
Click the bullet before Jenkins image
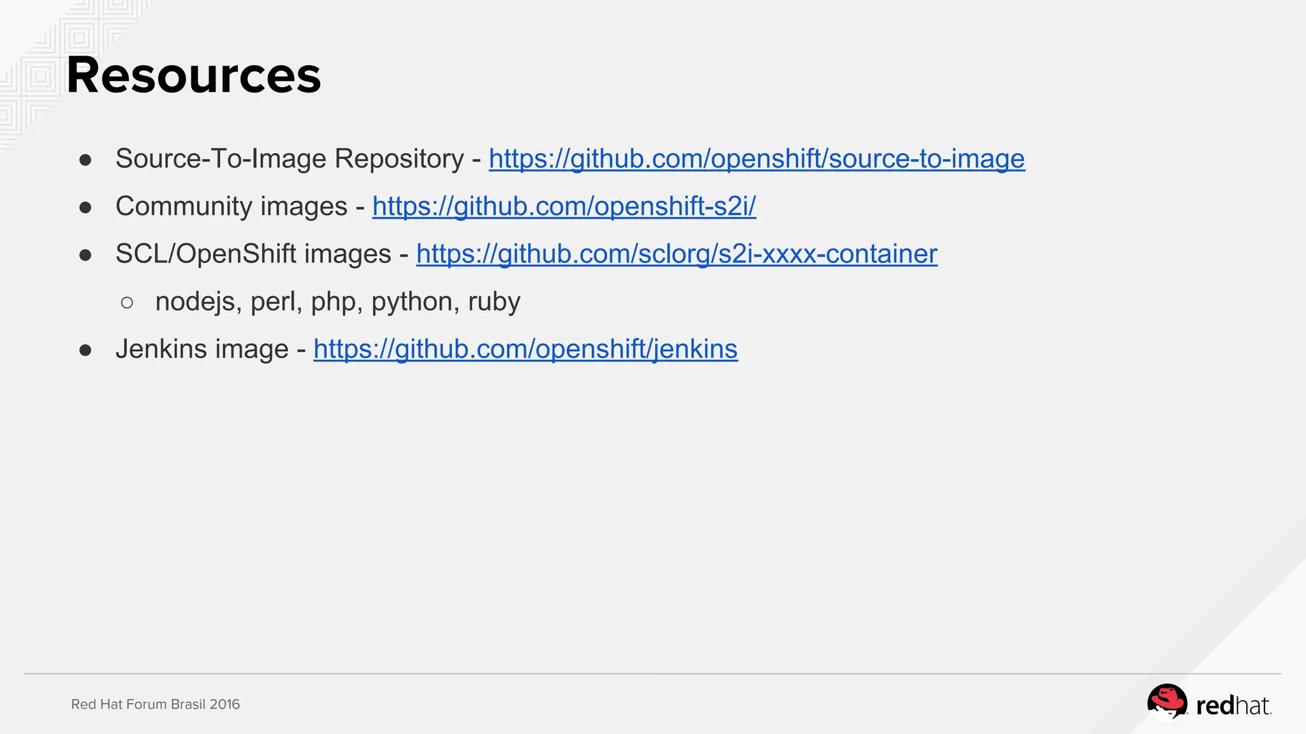click(x=85, y=350)
